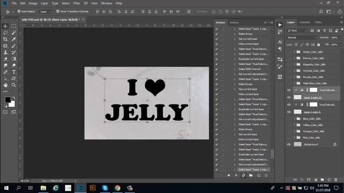Open the File menu
Screen dimensions: 344x193
point(14,3)
